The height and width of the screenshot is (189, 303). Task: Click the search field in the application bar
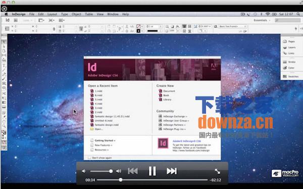(x=288, y=20)
